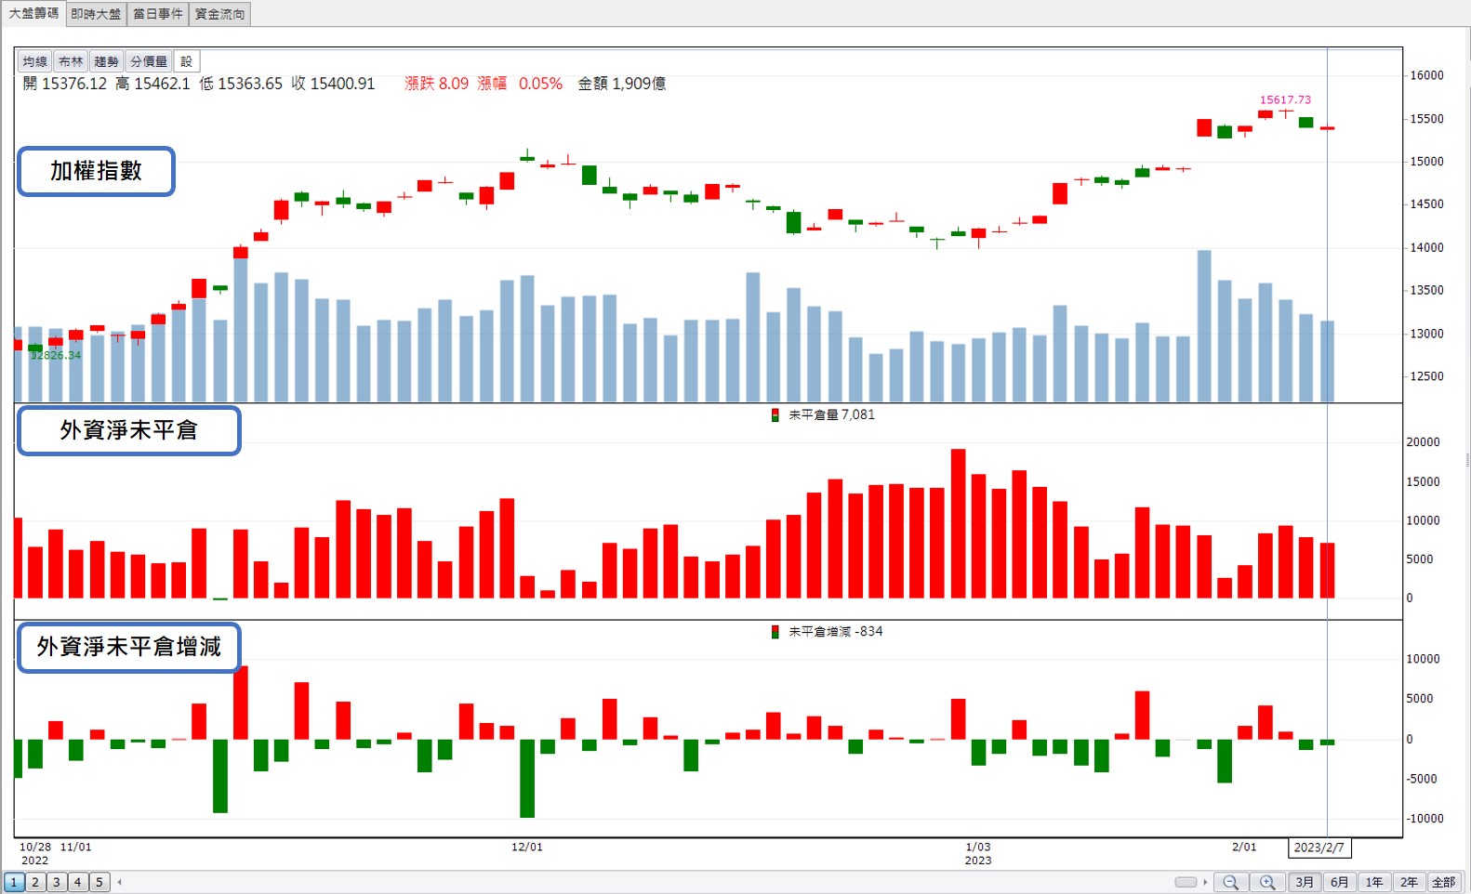Open the 資金流向 tab
Image resolution: width=1471 pixels, height=894 pixels.
(220, 14)
